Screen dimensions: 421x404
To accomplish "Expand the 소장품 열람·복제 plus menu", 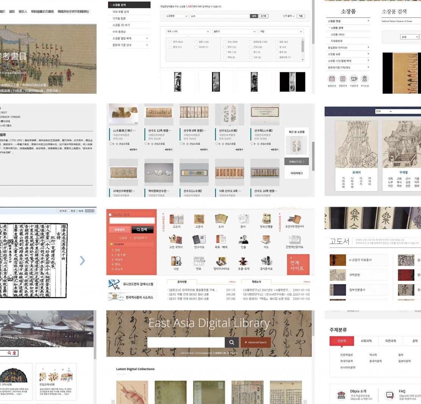I will [147, 38].
